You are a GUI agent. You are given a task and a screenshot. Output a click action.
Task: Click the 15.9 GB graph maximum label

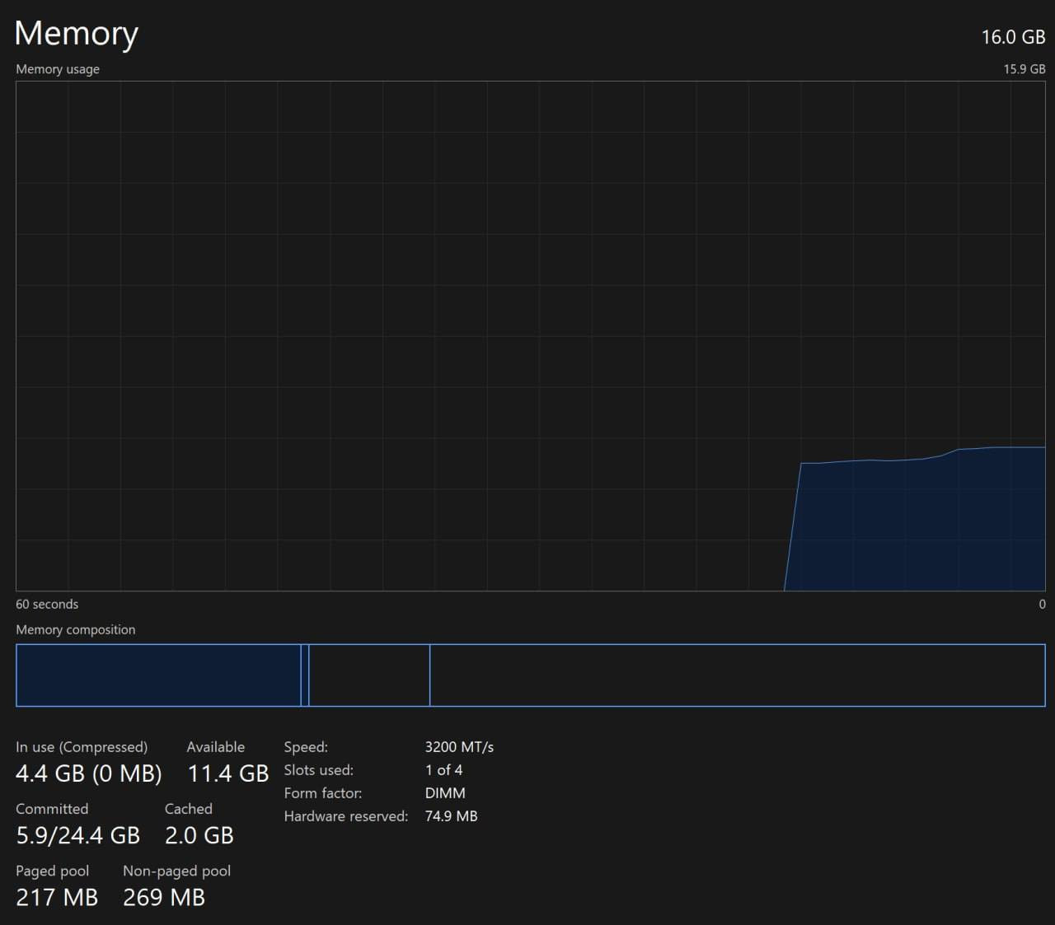(1024, 69)
